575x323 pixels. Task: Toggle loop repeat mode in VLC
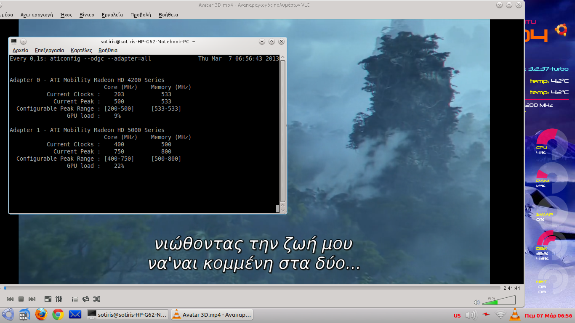coord(86,299)
